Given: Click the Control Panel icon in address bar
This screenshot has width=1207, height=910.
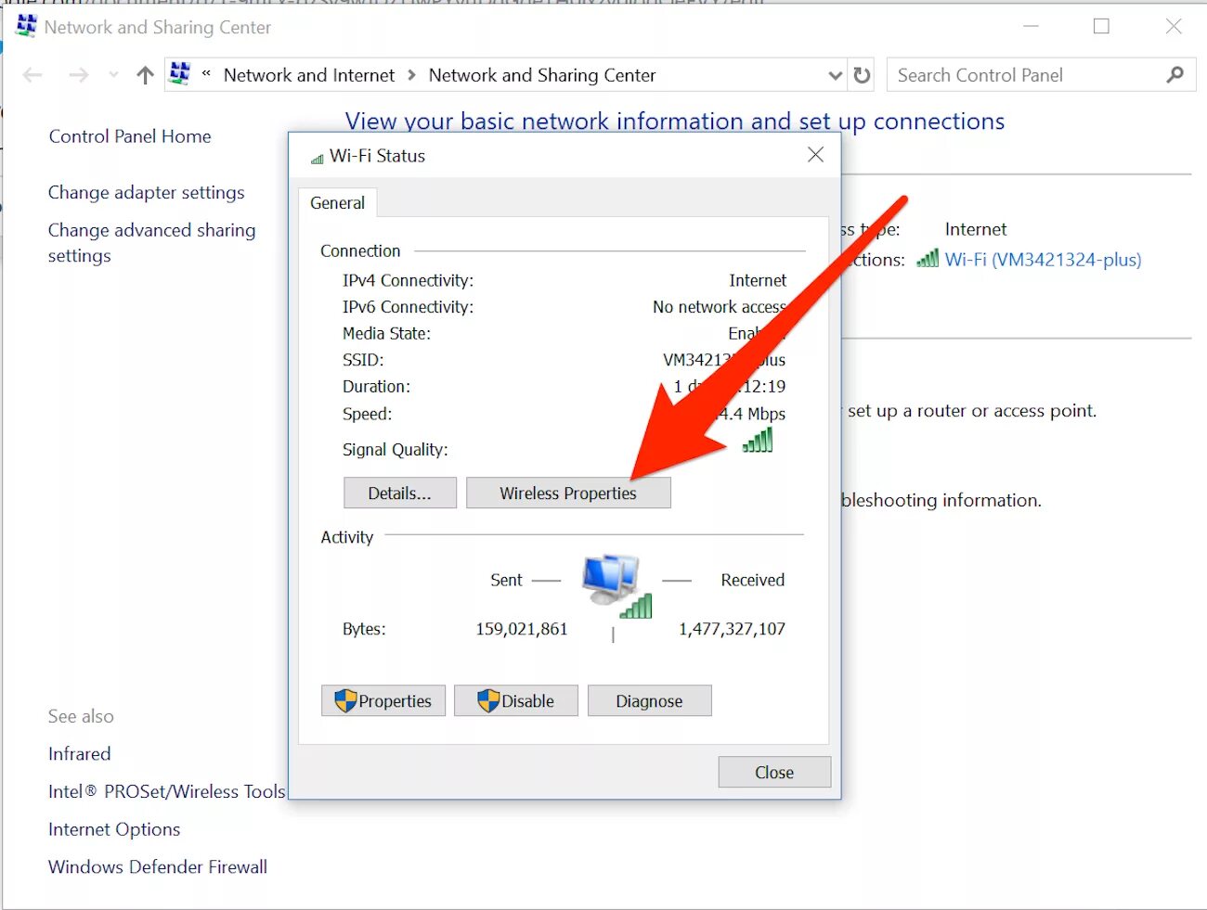Looking at the screenshot, I should (x=180, y=73).
